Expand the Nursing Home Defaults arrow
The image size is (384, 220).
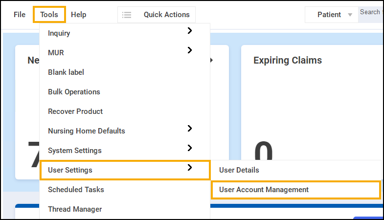point(190,129)
